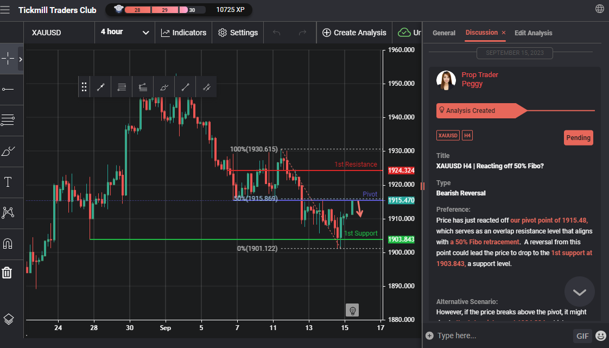The width and height of the screenshot is (609, 348).
Task: Click the undo arrow
Action: pyautogui.click(x=276, y=33)
